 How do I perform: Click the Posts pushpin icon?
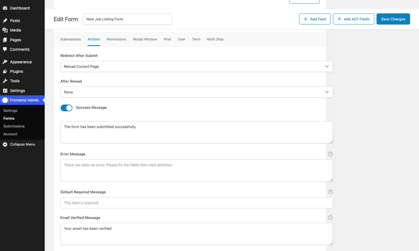(x=5, y=21)
